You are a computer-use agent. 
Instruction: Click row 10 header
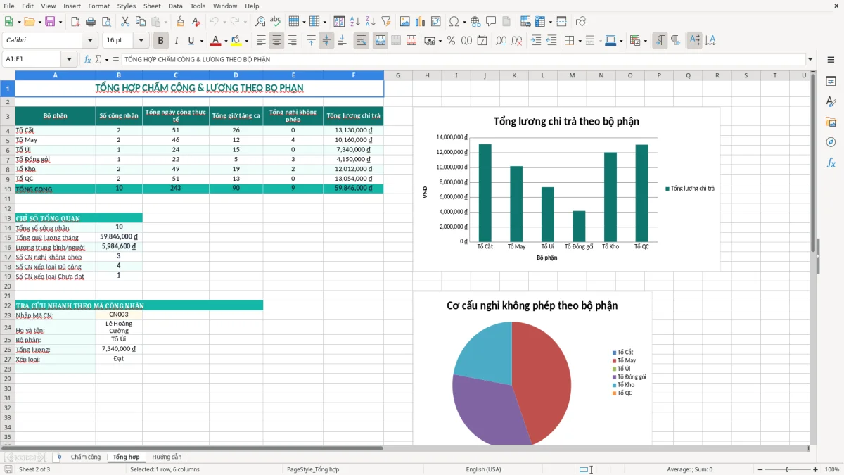point(8,189)
